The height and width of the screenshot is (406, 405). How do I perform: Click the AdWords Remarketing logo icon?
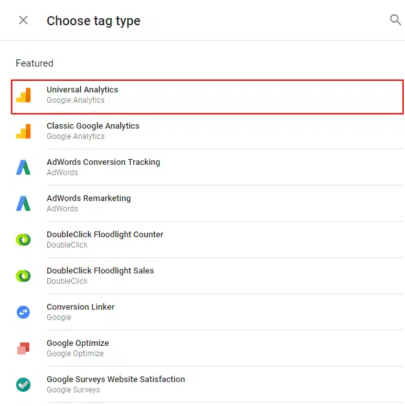tap(23, 204)
